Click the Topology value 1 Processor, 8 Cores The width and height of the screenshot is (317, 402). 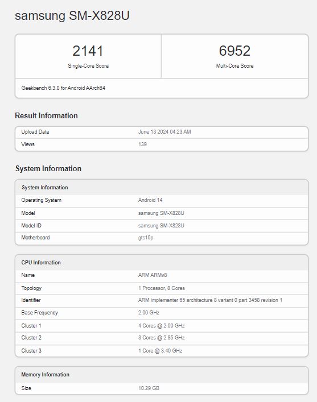(162, 288)
